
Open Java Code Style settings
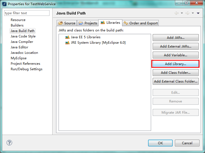tap(23, 36)
